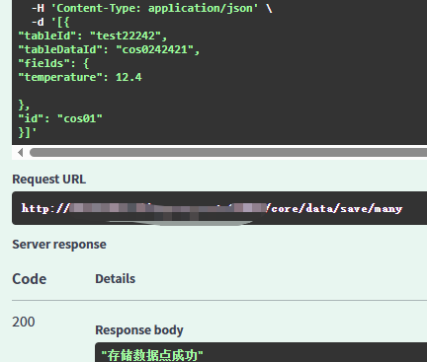
Task: Click the horizontal scrollbar thumb under curl command
Action: pos(228,152)
